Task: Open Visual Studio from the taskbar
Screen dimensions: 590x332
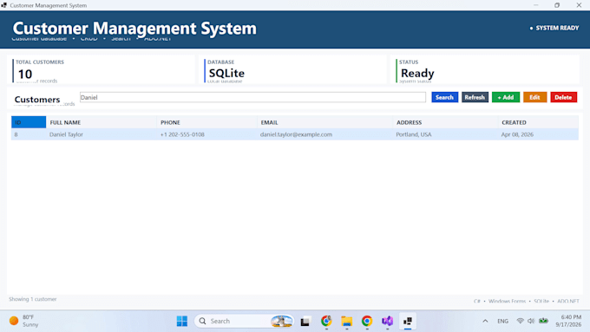Action: click(x=387, y=321)
